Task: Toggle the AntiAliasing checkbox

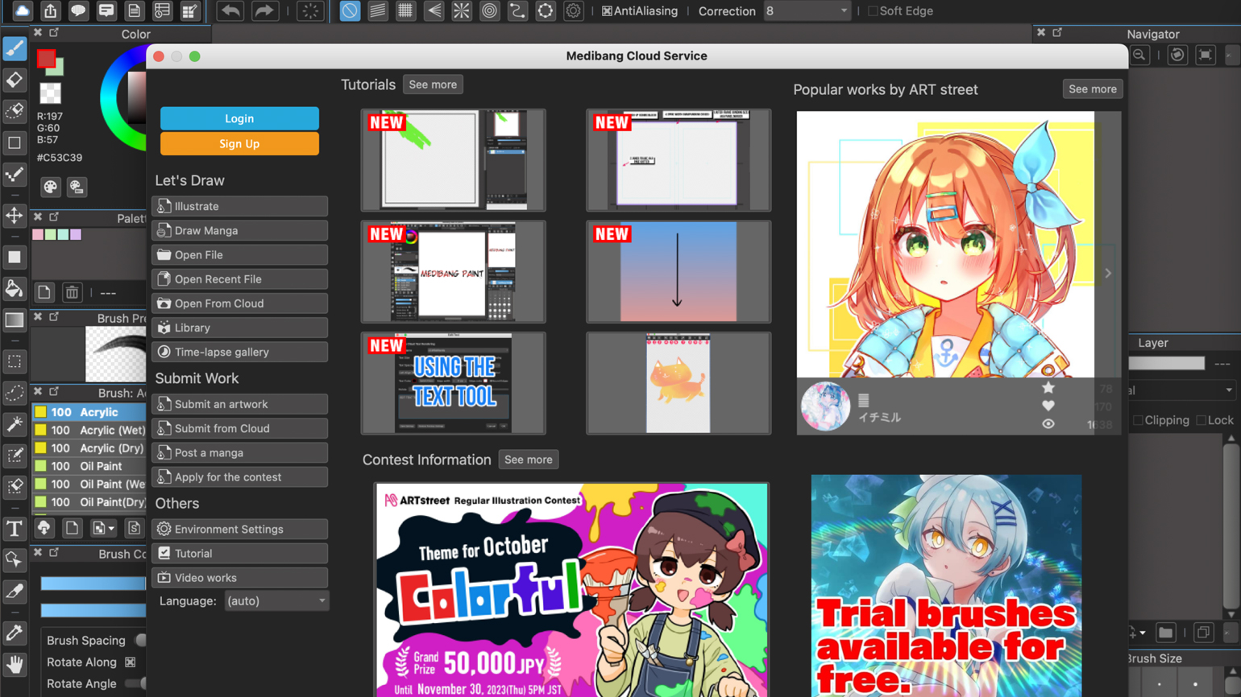Action: pos(607,11)
